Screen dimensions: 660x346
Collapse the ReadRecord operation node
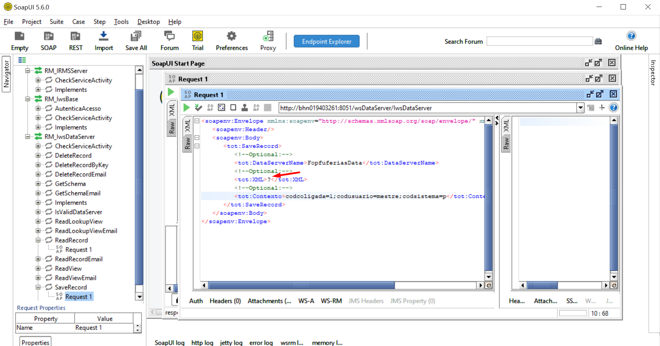coord(38,240)
